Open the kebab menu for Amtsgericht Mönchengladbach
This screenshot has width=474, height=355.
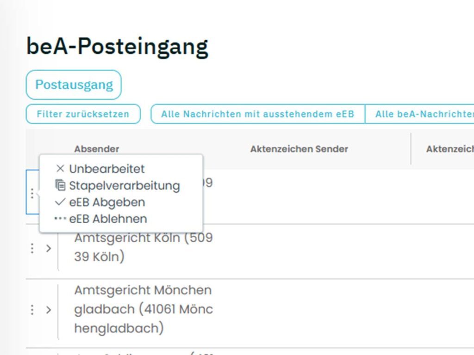(32, 310)
